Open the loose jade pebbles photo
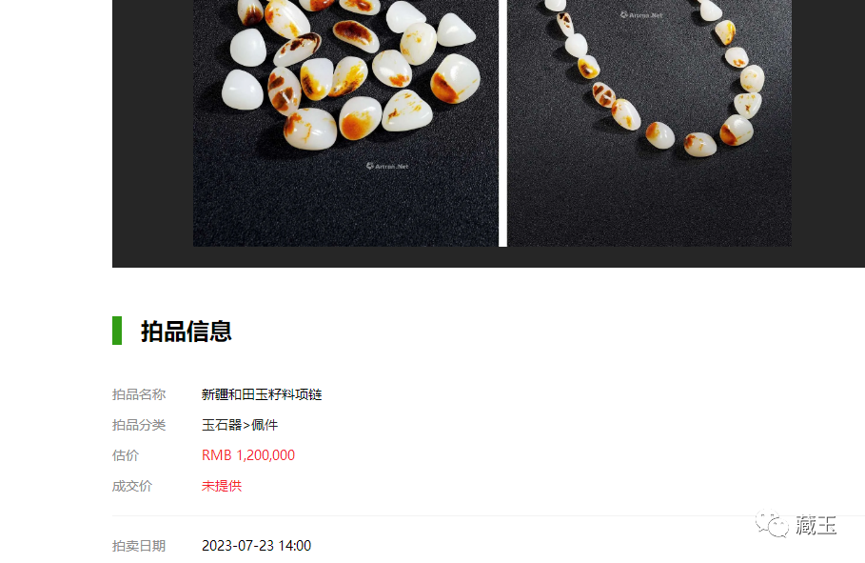The image size is (865, 563). click(x=345, y=123)
